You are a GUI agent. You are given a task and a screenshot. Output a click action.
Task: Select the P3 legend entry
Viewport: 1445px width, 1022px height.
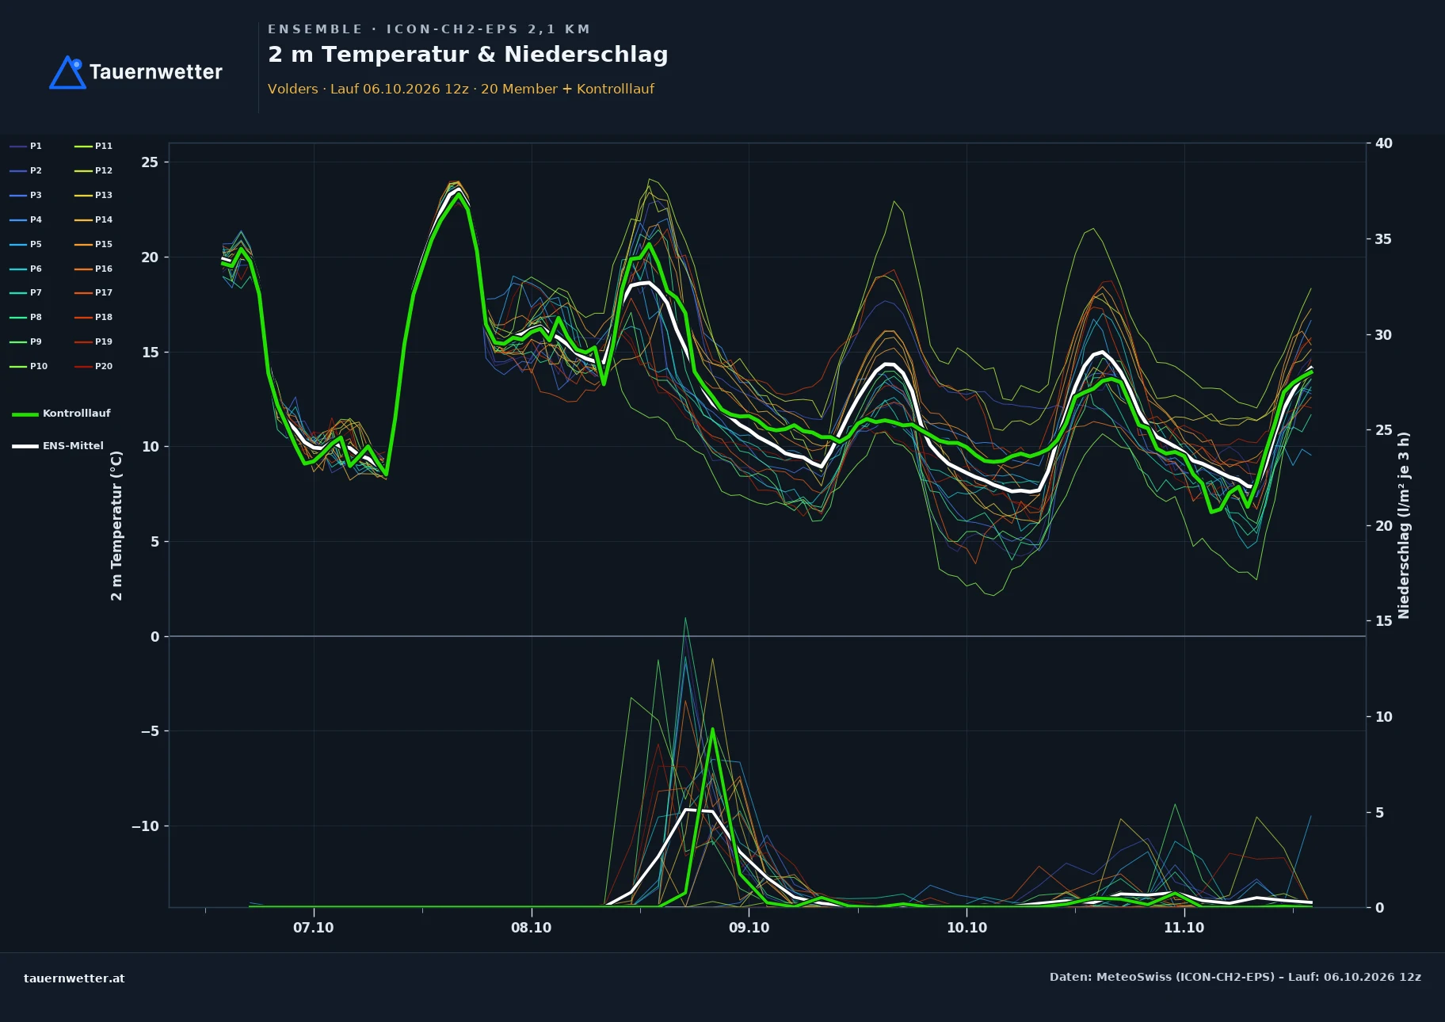point(26,195)
